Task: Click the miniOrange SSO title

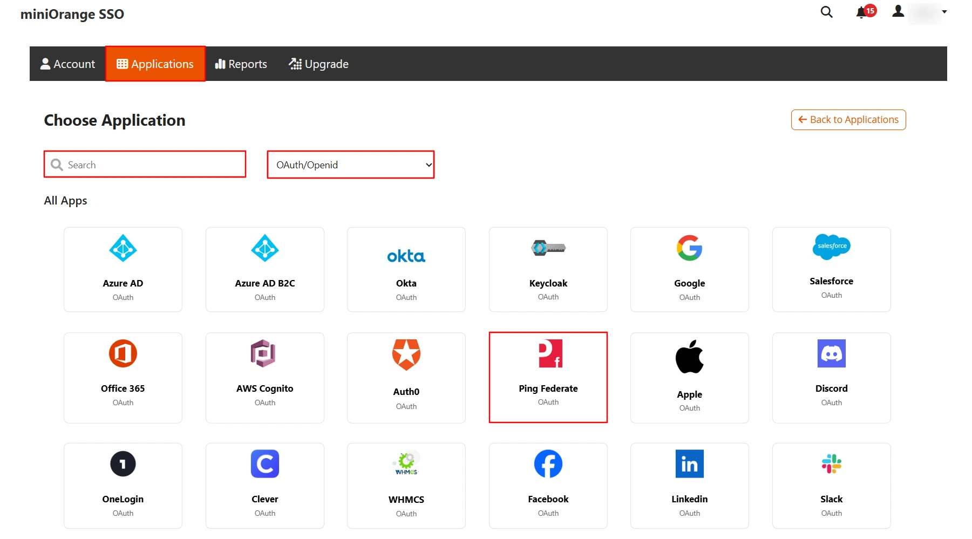Action: [72, 14]
